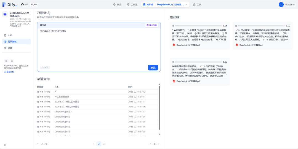Viewport: 298px width, 149px height.
Task: Switch to the 工作室 tab
Action: tap(132, 5)
